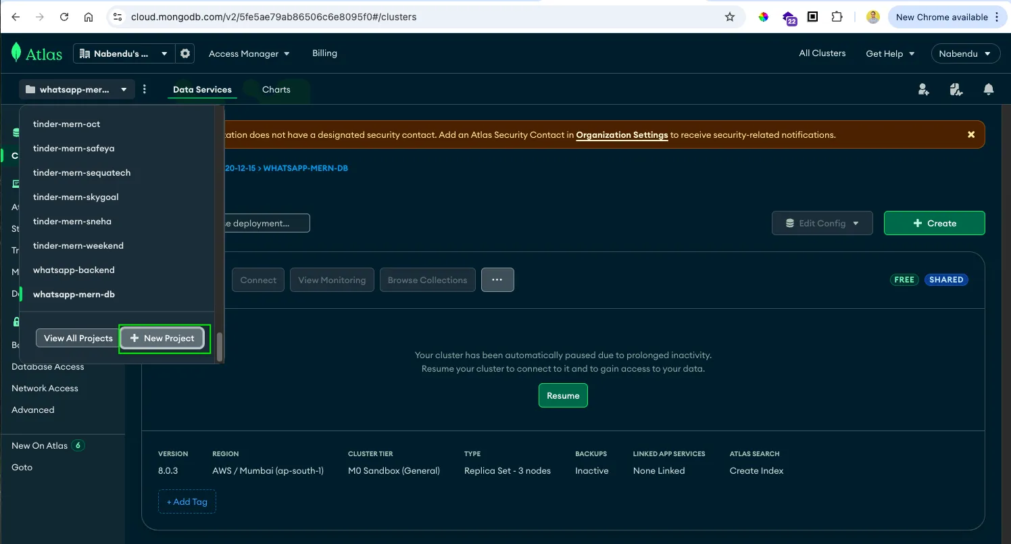The image size is (1011, 544).
Task: Click the SHARED badge
Action: click(945, 280)
